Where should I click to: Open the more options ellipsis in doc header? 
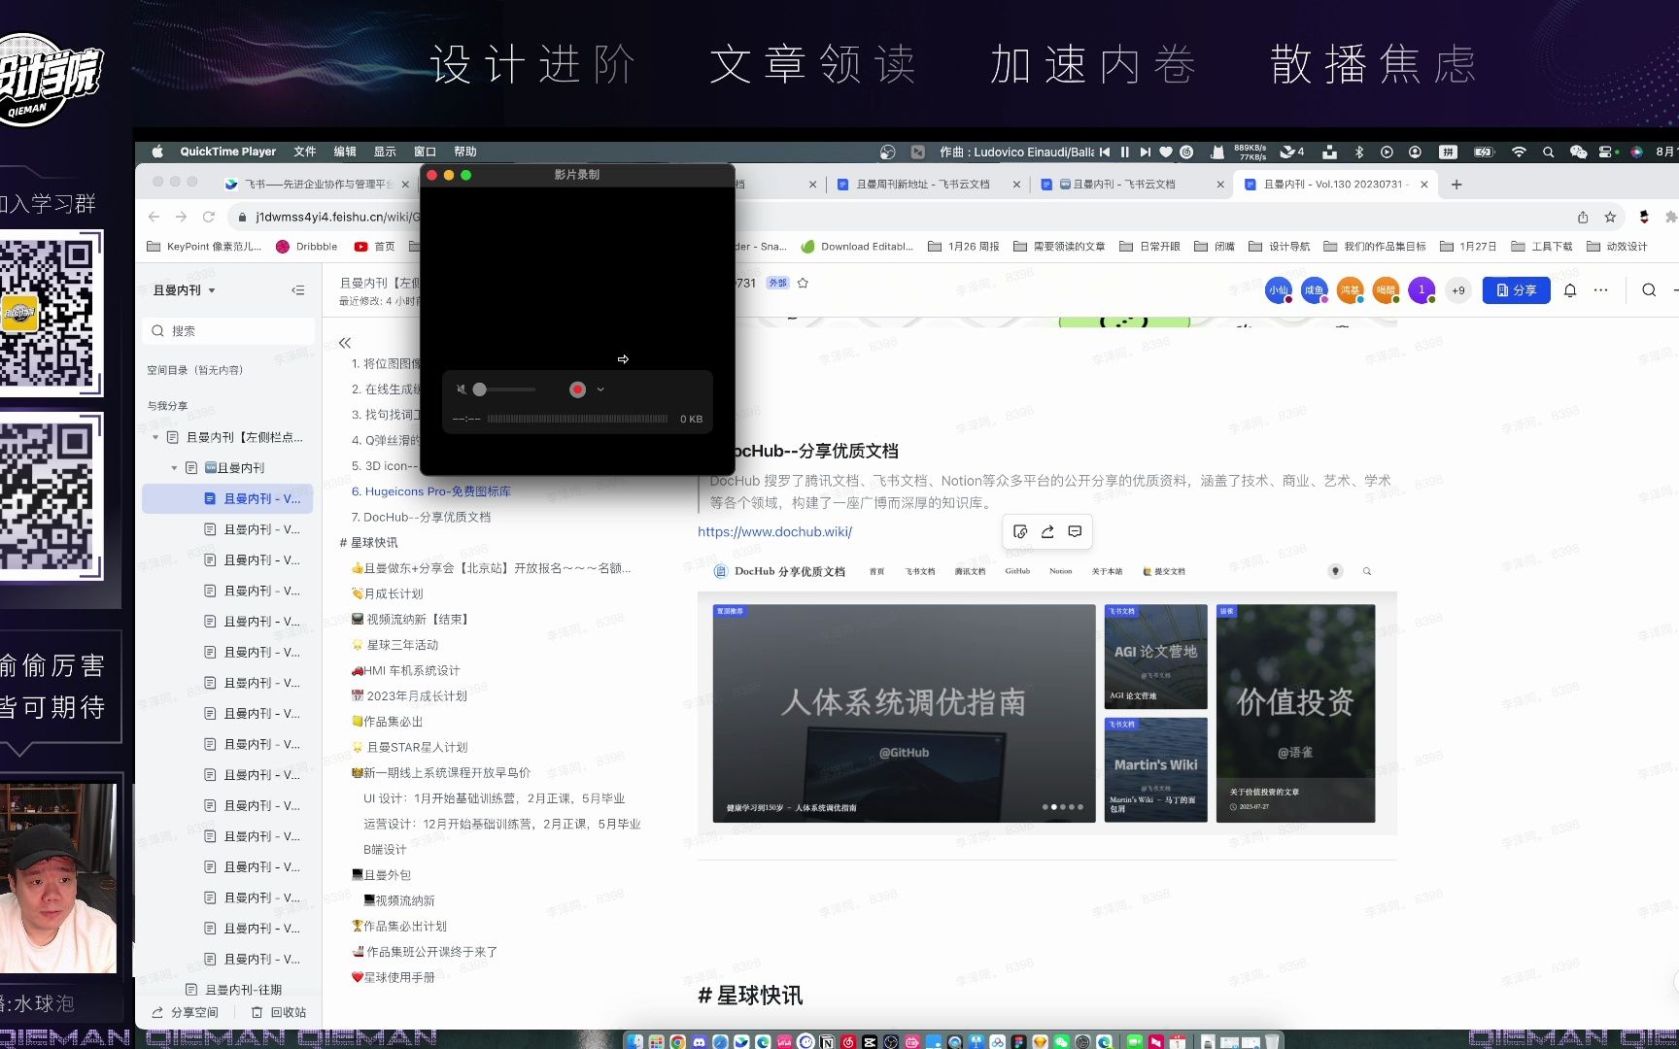(x=1600, y=290)
